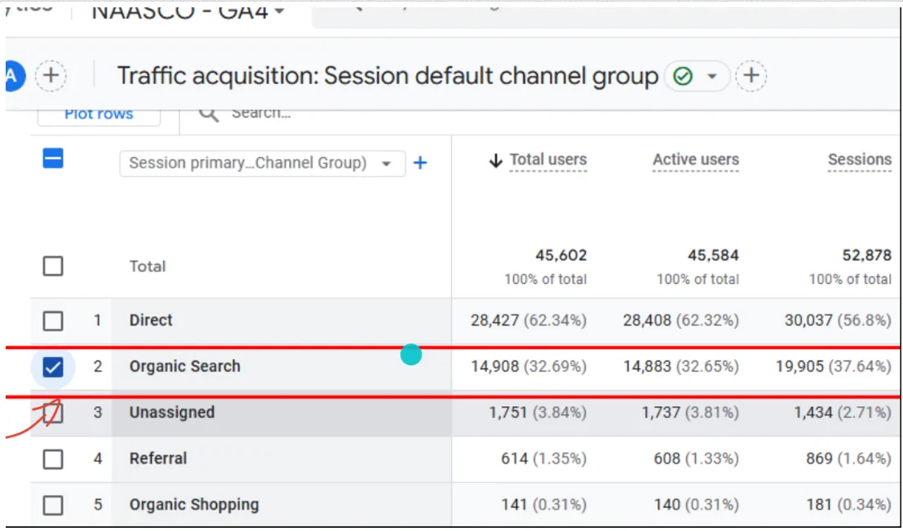The height and width of the screenshot is (531, 903).
Task: Click the Total users column header
Action: (548, 159)
